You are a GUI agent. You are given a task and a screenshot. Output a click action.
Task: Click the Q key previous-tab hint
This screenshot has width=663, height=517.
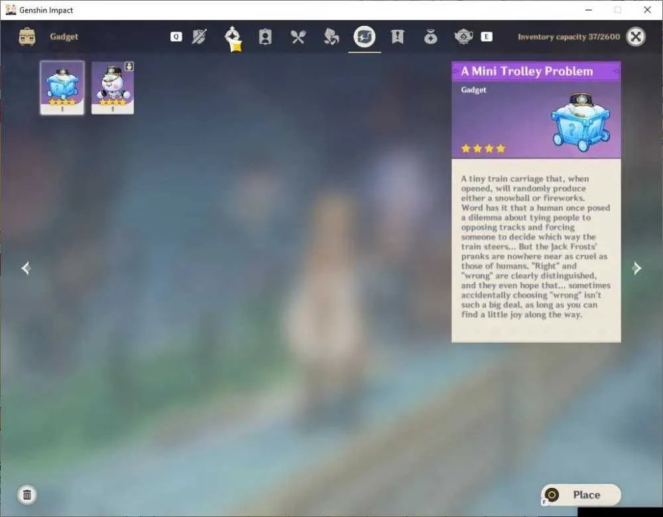coord(176,36)
